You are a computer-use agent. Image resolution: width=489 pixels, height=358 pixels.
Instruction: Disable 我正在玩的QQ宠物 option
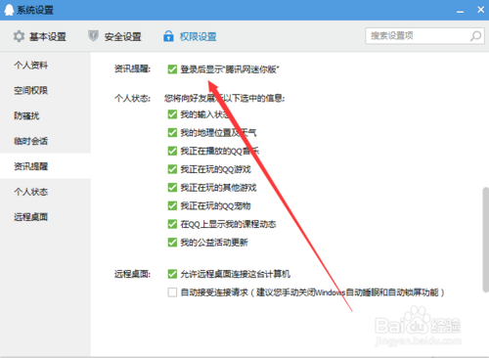[172, 205]
